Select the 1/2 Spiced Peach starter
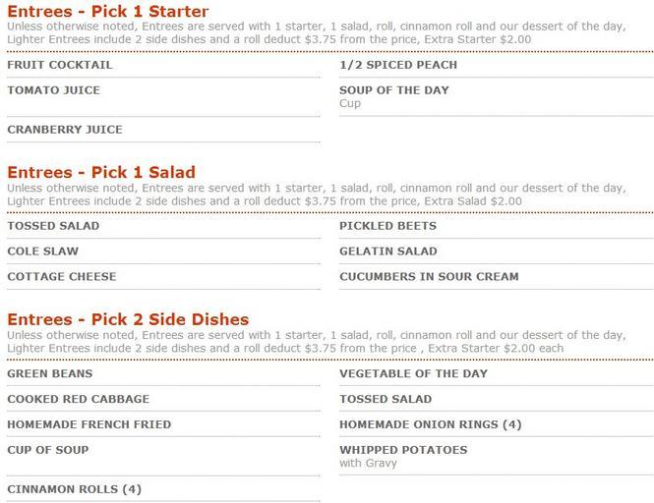This screenshot has width=654, height=503. (398, 65)
